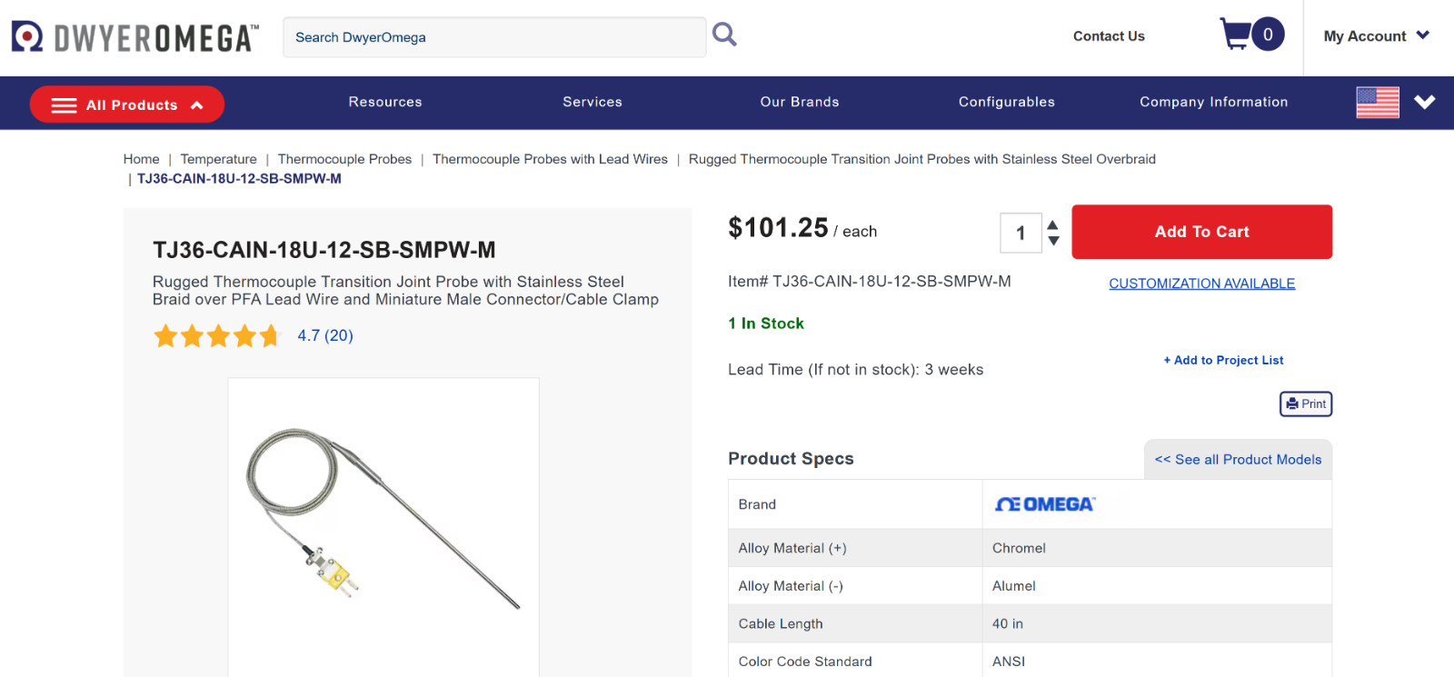Click the product title heading TJ36-CAIN-18U-12-SB-SMPW-M
The image size is (1454, 677).
click(324, 250)
